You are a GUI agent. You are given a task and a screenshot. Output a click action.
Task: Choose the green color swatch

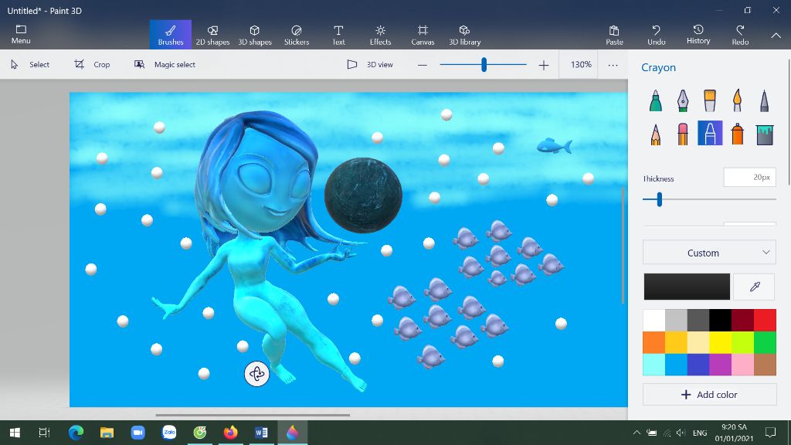point(765,342)
